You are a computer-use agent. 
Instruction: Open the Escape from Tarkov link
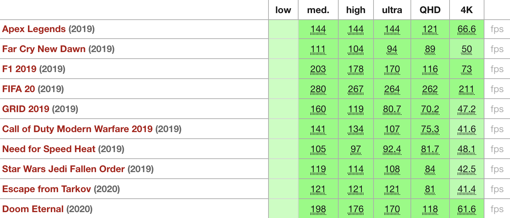[x=47, y=189]
